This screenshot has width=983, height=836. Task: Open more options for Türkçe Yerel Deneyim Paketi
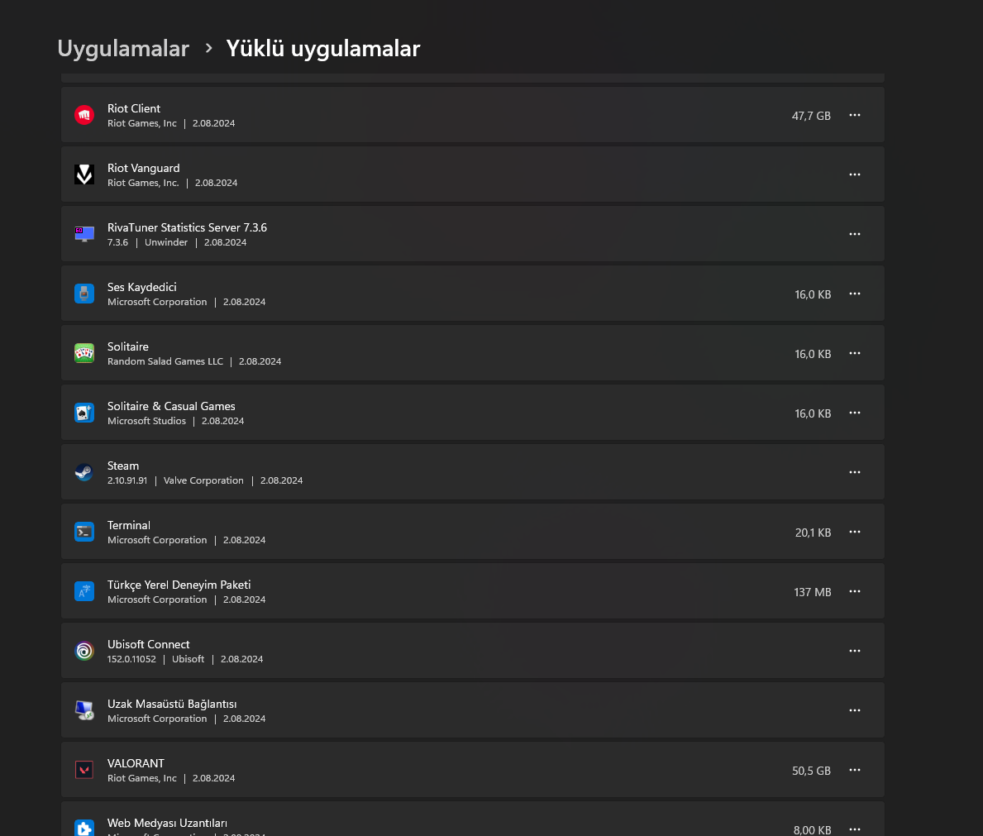855,591
